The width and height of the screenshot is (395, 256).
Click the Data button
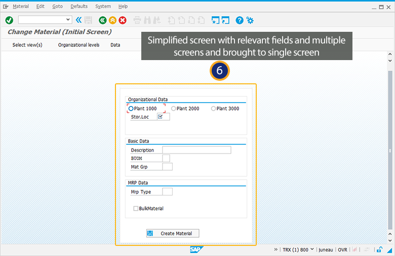(115, 45)
